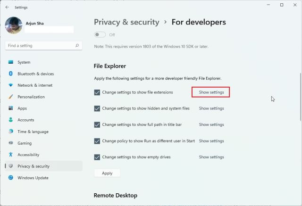This screenshot has height=206, width=302.
Task: Click the Personalization paintbrush icon
Action: click(11, 97)
